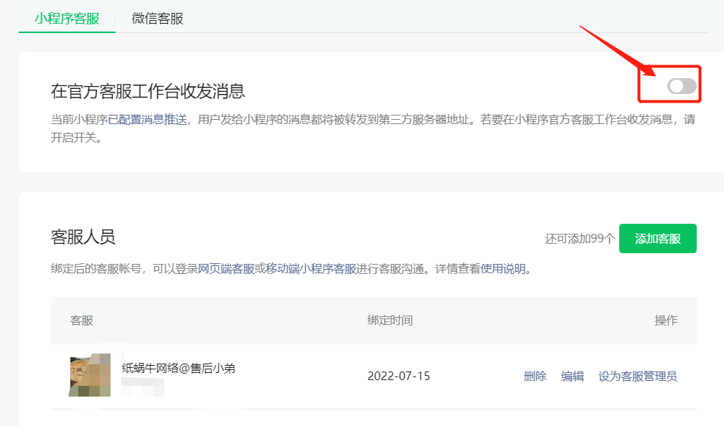The width and height of the screenshot is (724, 426).
Task: View the 使用说明 link
Action: 503,269
